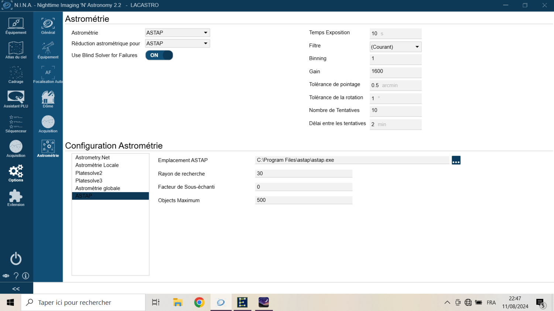Select Astrométrie globale in the solver list

pyautogui.click(x=110, y=188)
